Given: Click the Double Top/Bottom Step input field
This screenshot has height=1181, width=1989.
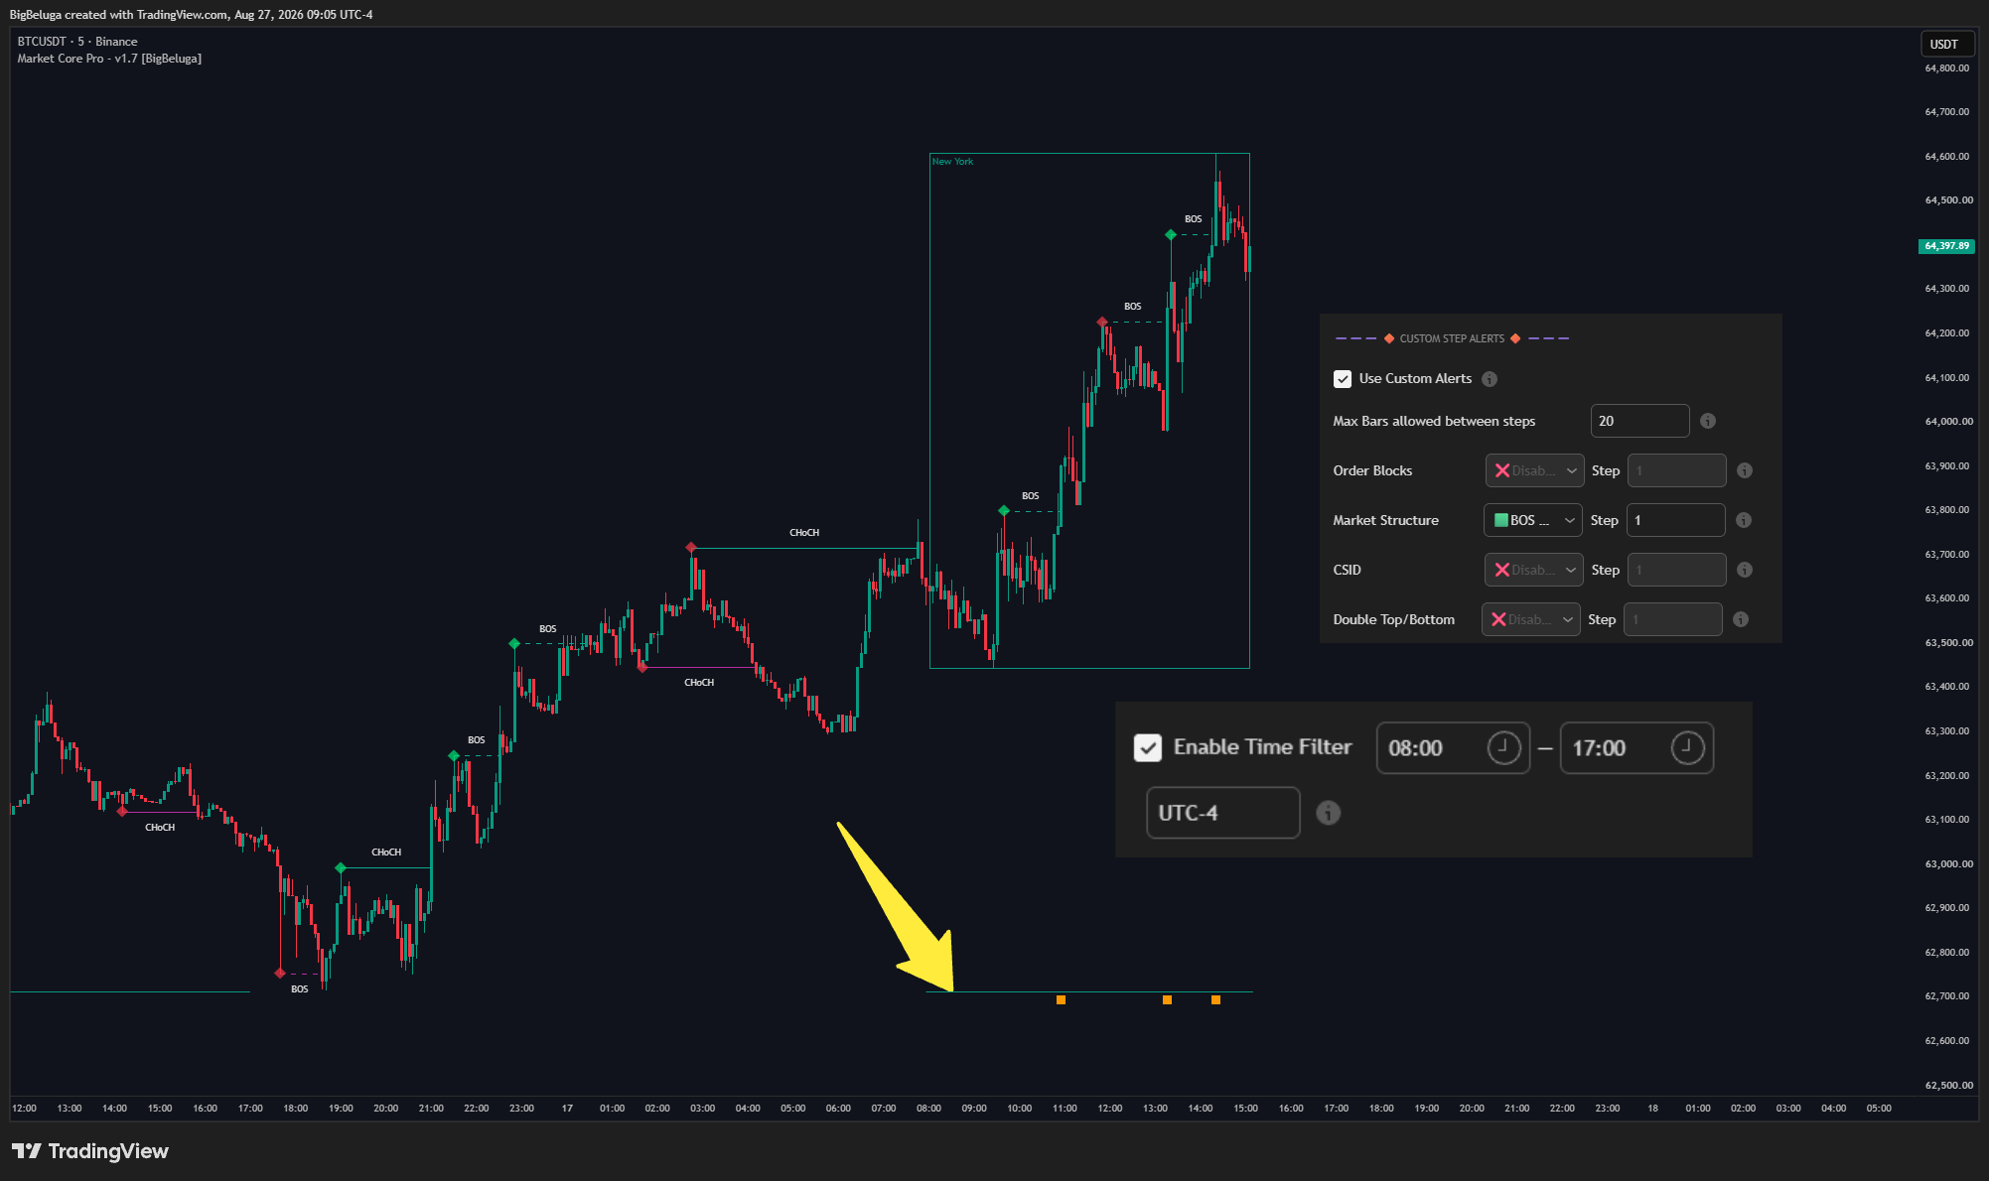Looking at the screenshot, I should click(1673, 619).
